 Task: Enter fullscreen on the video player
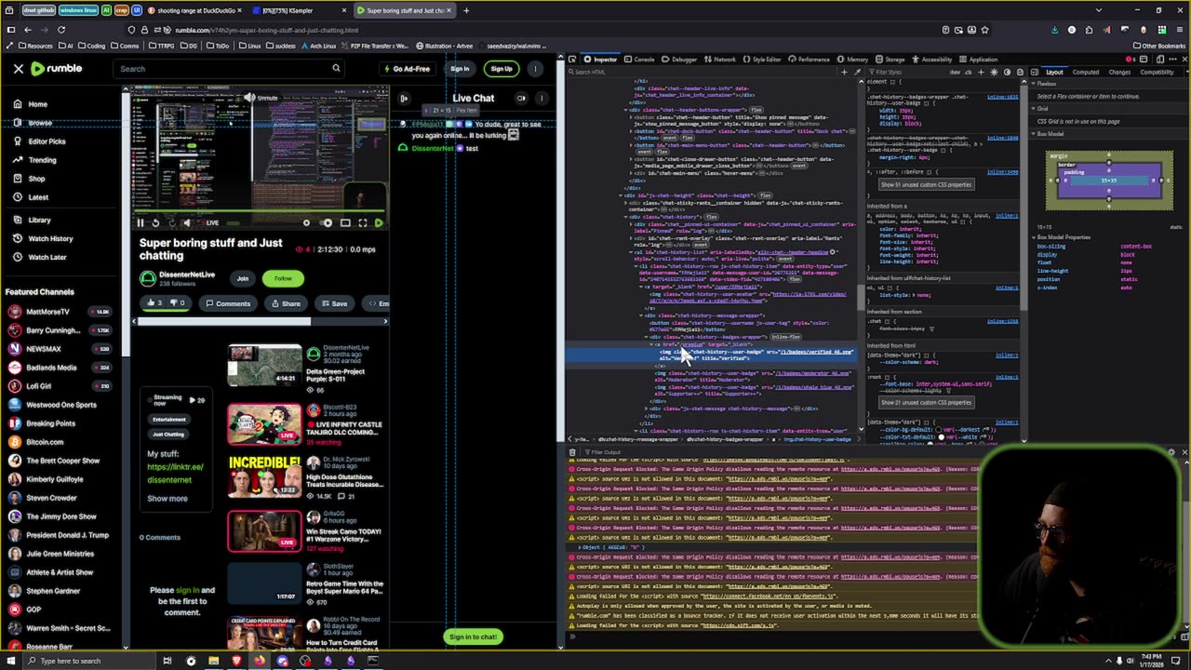362,222
